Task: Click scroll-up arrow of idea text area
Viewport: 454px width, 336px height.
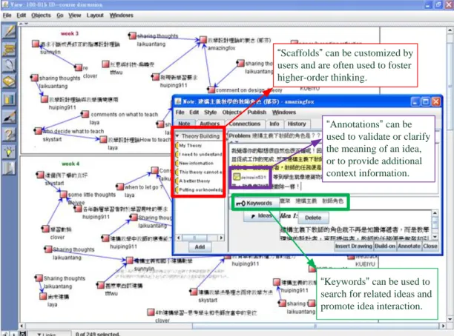Action: pos(435,213)
